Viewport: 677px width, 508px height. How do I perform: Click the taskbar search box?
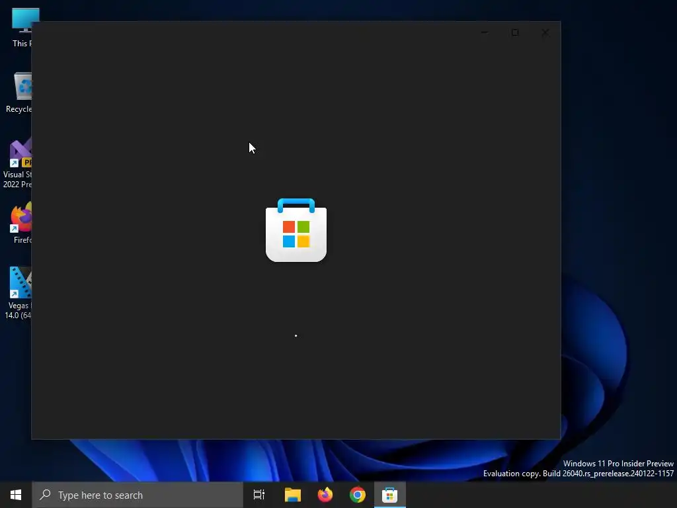point(138,495)
